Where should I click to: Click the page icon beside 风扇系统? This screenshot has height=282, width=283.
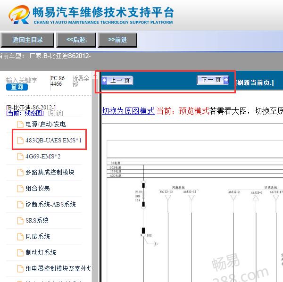[x=20, y=237]
